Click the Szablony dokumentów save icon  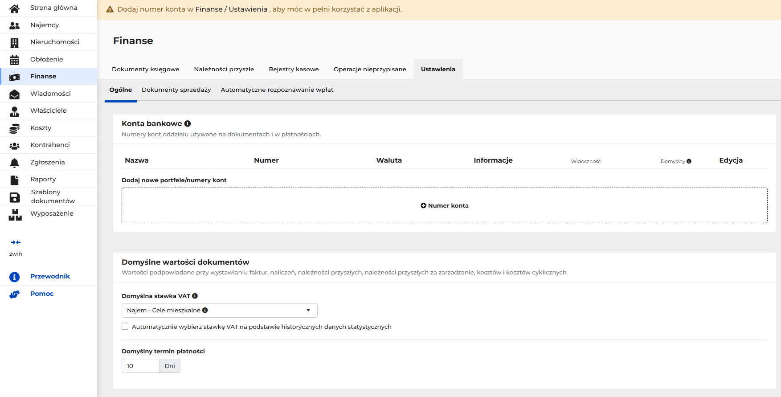[14, 197]
